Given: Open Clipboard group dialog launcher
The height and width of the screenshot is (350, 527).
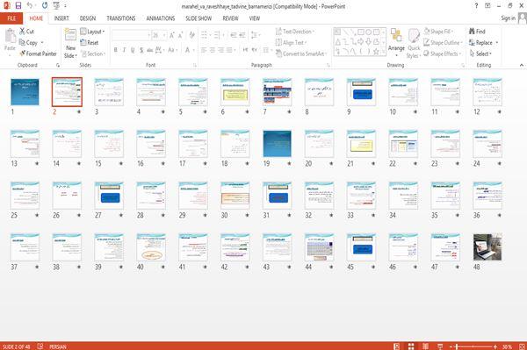Looking at the screenshot, I should tap(58, 65).
